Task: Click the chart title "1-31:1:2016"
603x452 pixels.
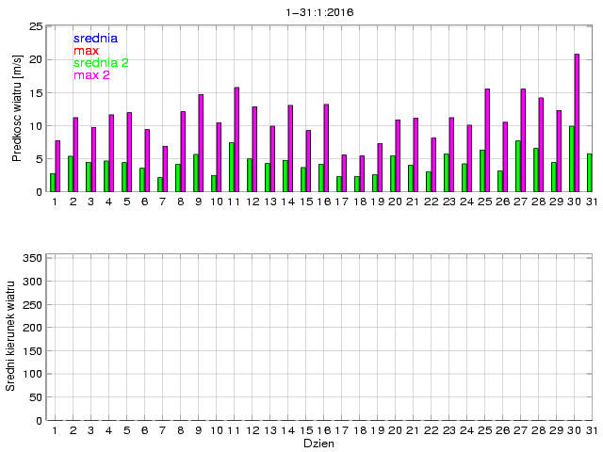Action: click(x=314, y=13)
